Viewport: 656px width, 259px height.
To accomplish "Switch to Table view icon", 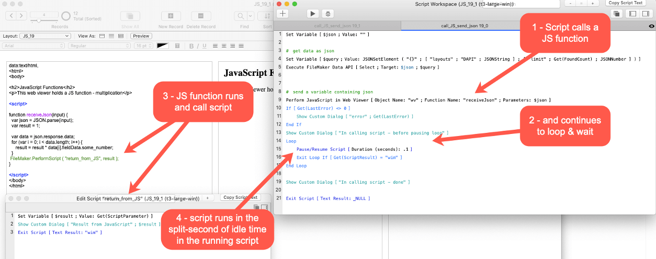I will 121,36.
